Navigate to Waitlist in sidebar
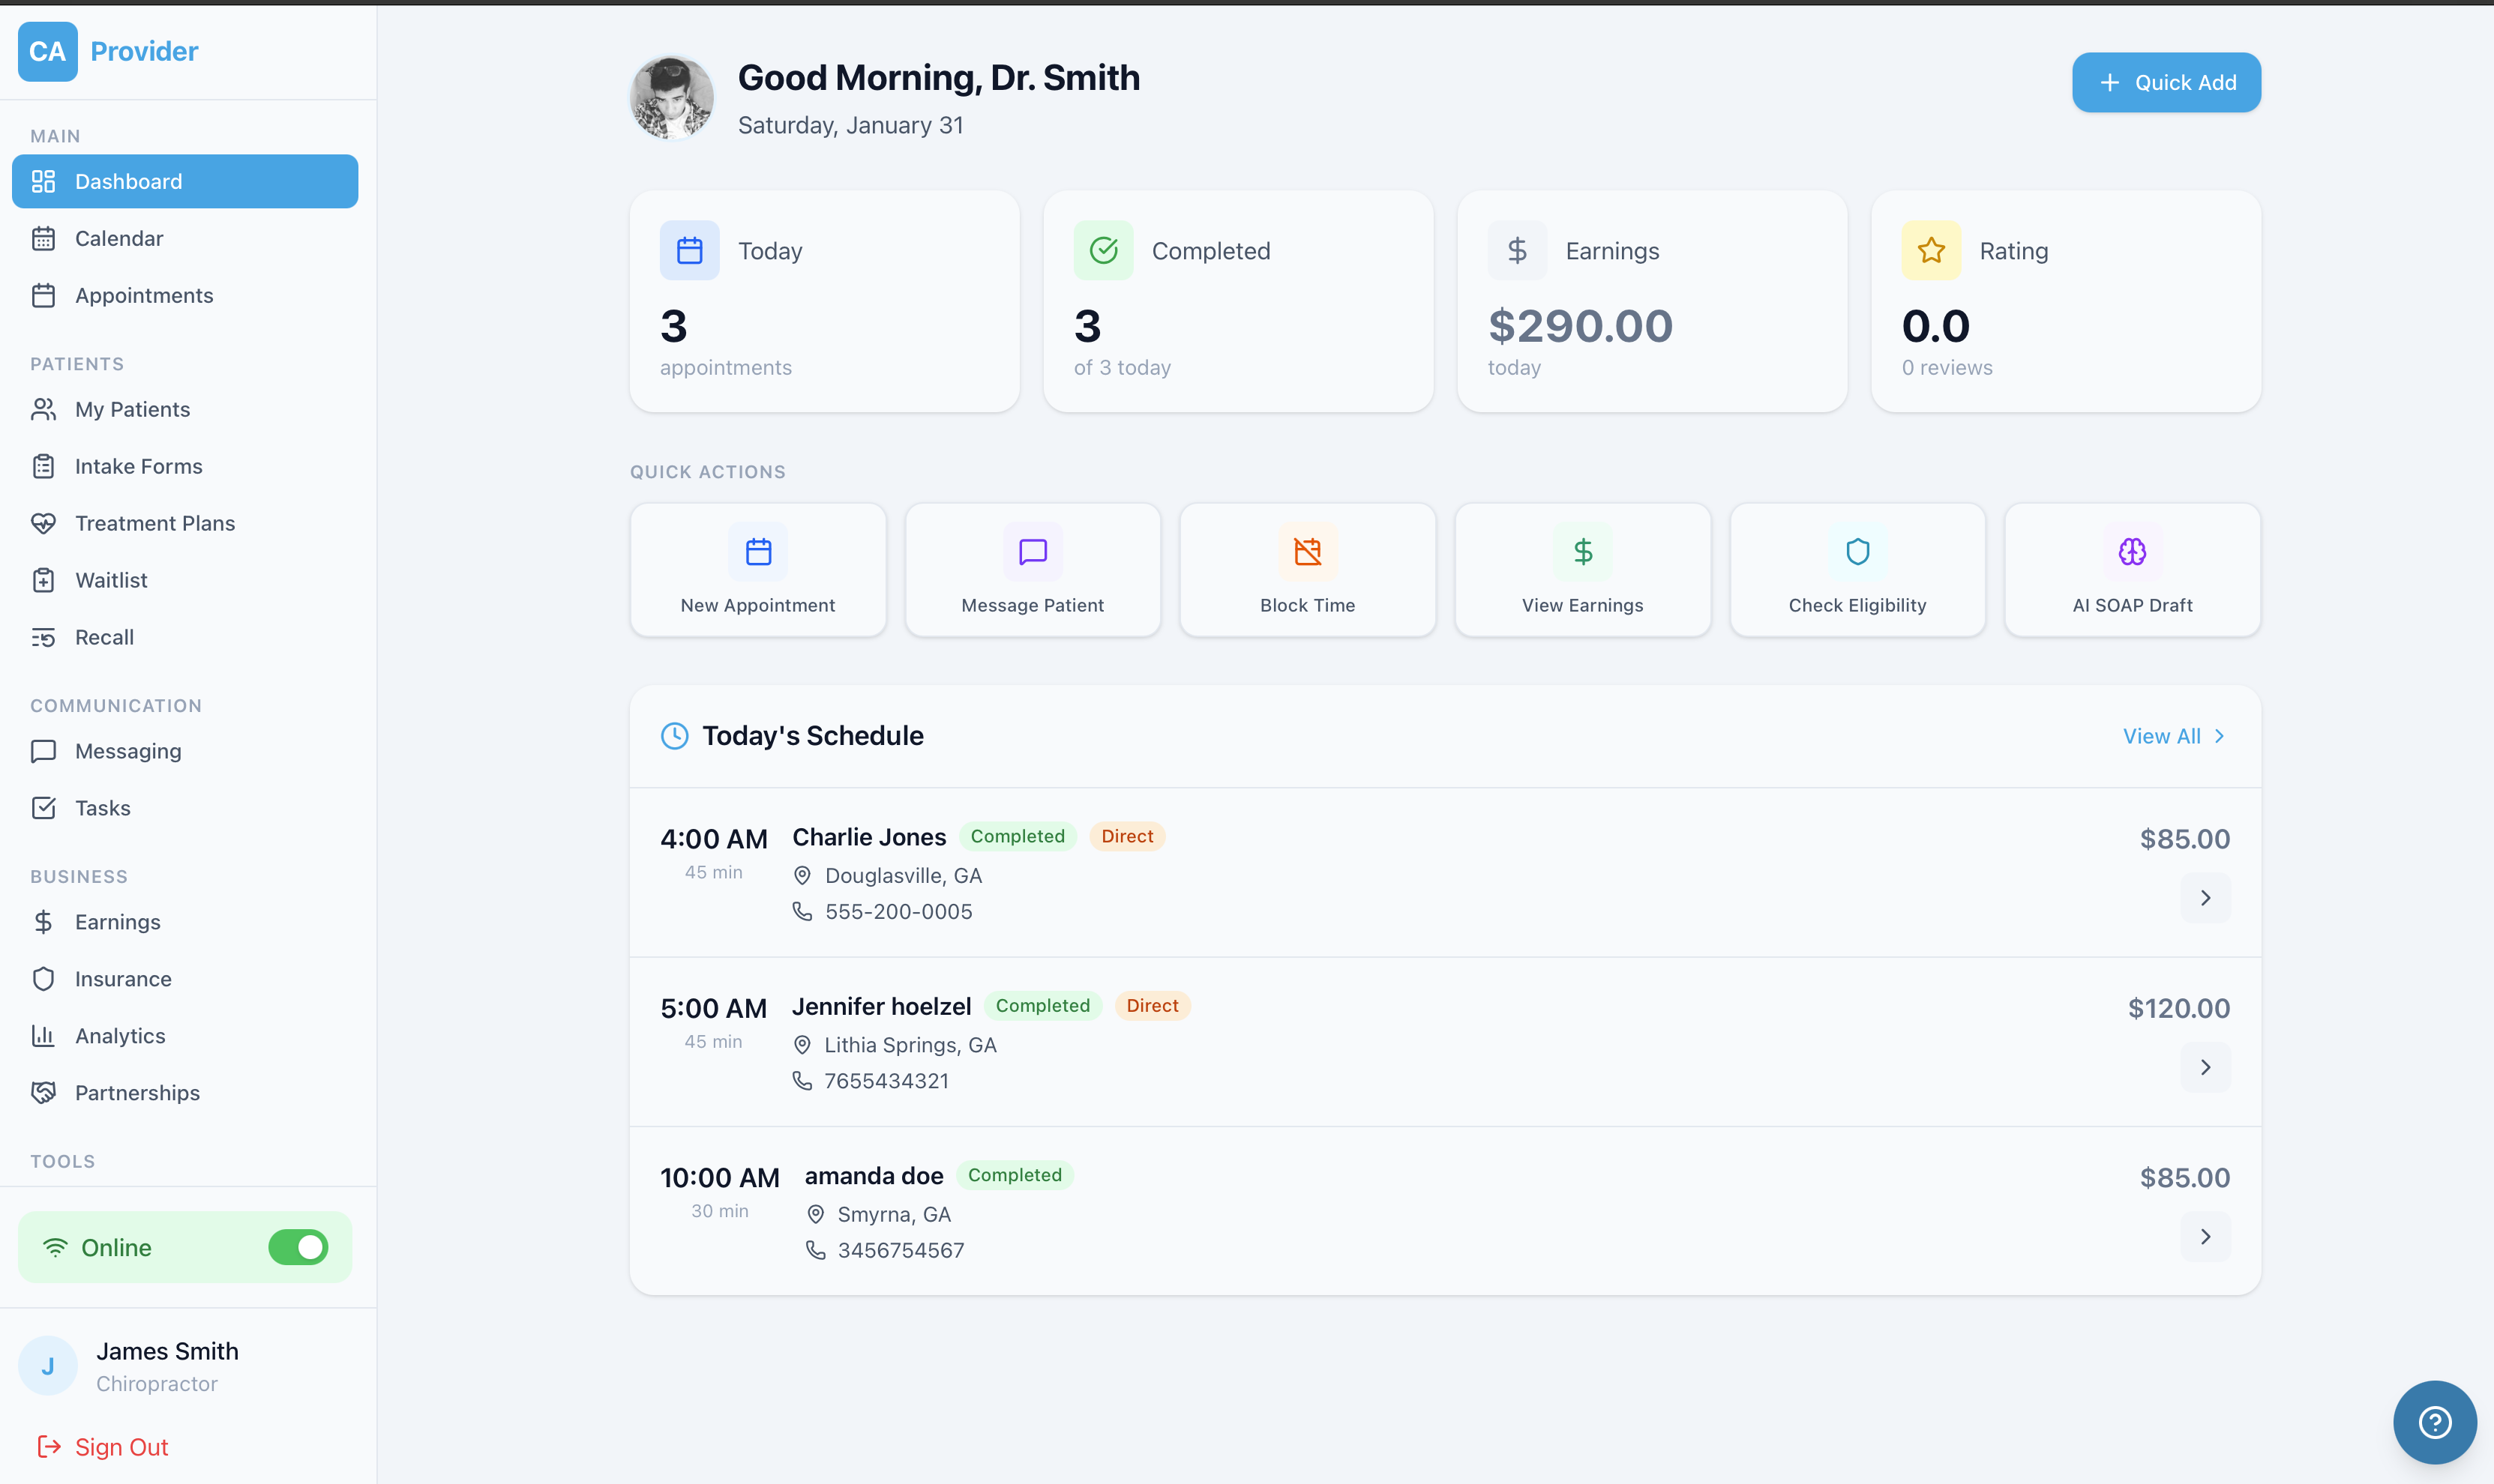2494x1484 pixels. click(111, 580)
